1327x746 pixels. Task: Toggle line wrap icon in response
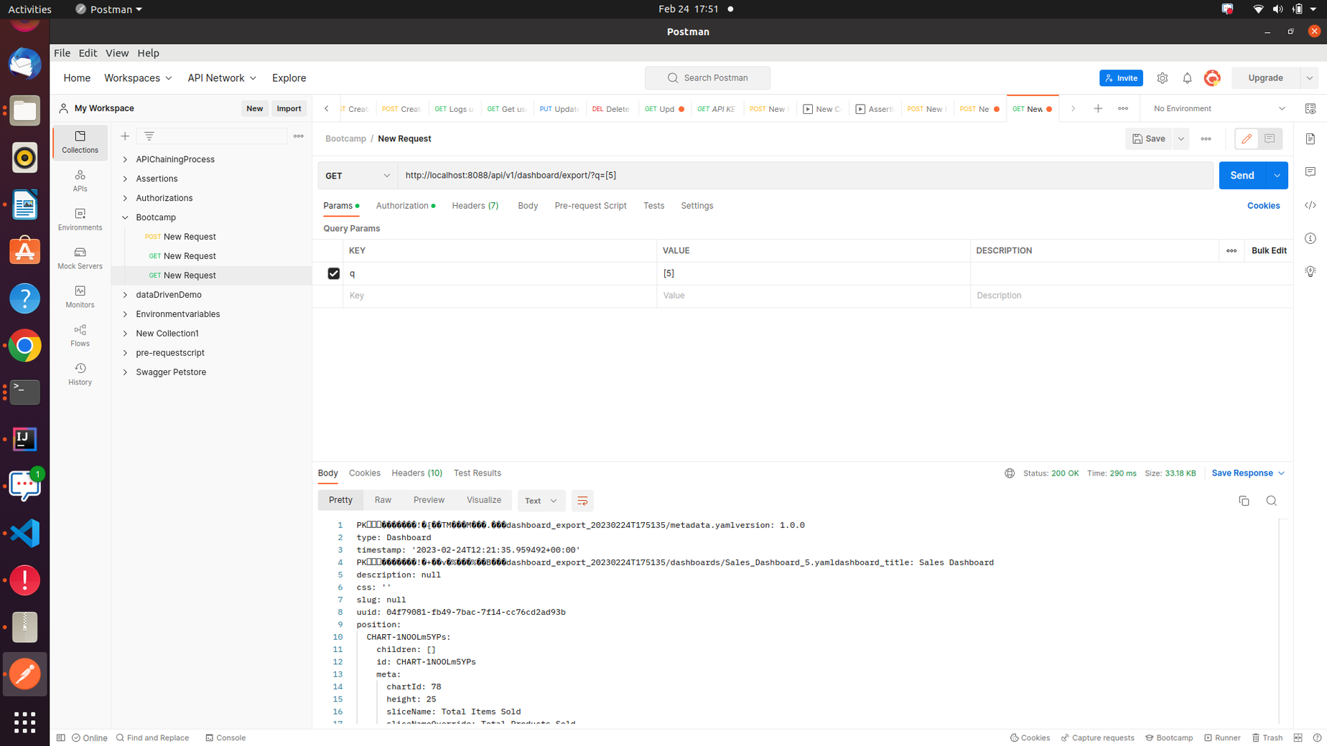pyautogui.click(x=582, y=501)
